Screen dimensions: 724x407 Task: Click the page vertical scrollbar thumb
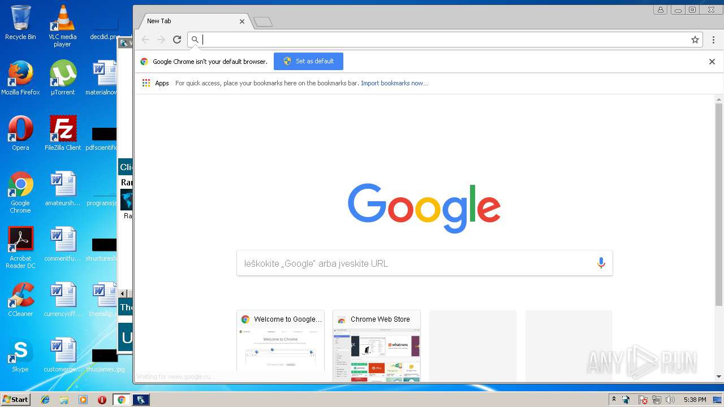pyautogui.click(x=719, y=205)
